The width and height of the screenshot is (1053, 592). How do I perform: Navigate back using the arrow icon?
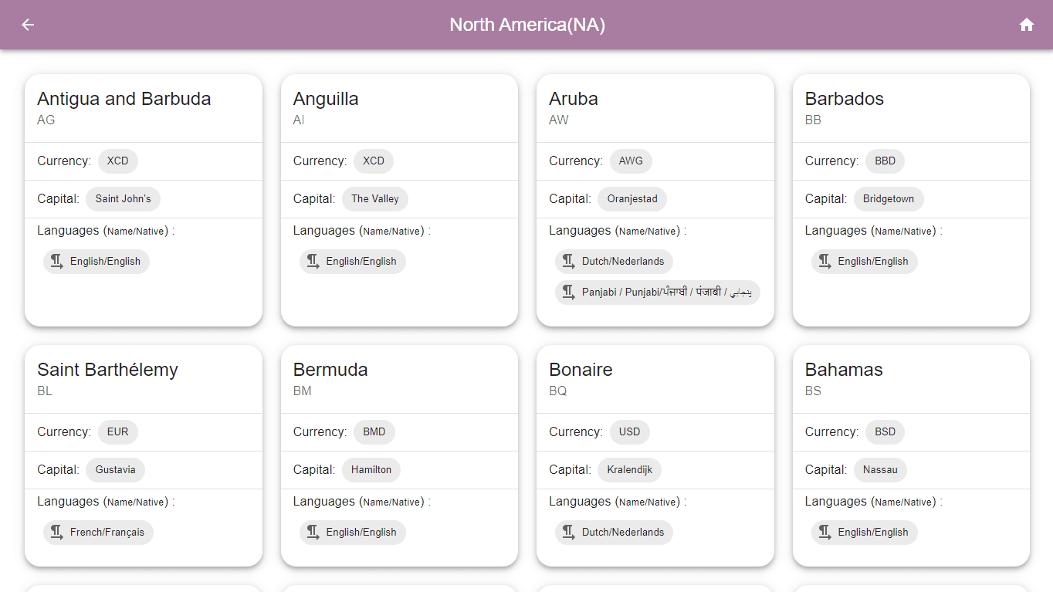[x=28, y=25]
